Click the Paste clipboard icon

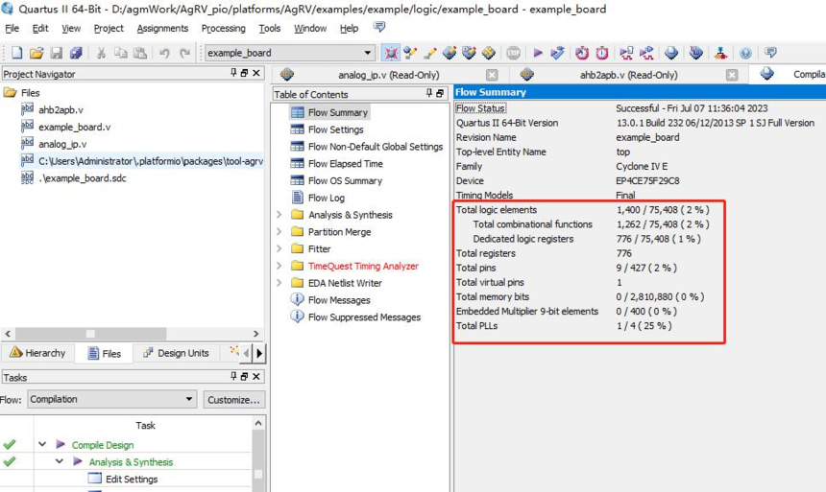(x=140, y=53)
